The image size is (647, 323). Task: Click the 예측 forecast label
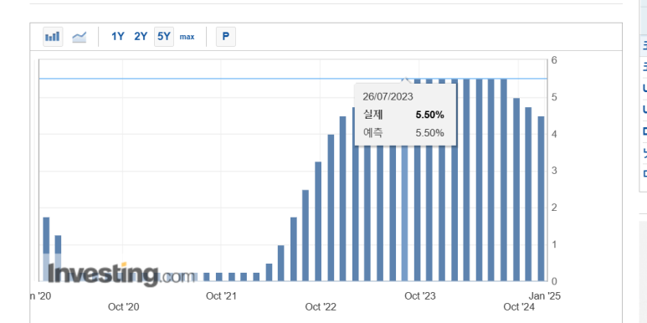[373, 133]
